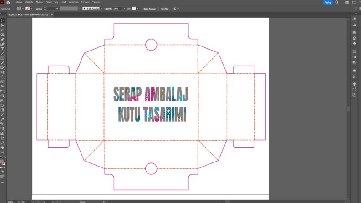Select the Direct Selection tool
This screenshot has width=361, height=203.
(3, 25)
